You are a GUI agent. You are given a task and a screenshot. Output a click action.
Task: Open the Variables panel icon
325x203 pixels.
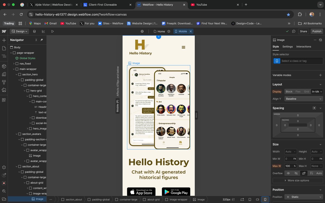4,74
